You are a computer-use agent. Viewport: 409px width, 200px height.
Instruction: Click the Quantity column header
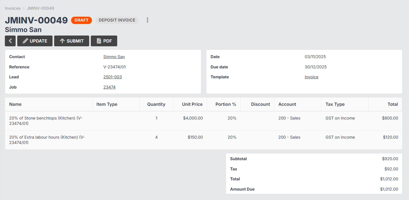156,104
